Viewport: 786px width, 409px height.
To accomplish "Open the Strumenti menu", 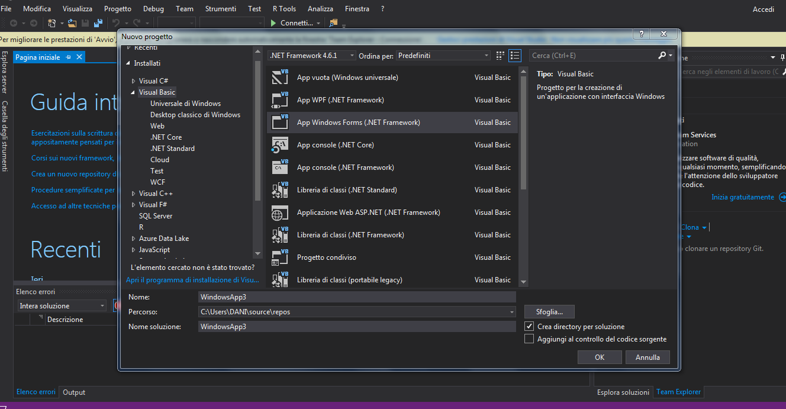I will click(221, 9).
